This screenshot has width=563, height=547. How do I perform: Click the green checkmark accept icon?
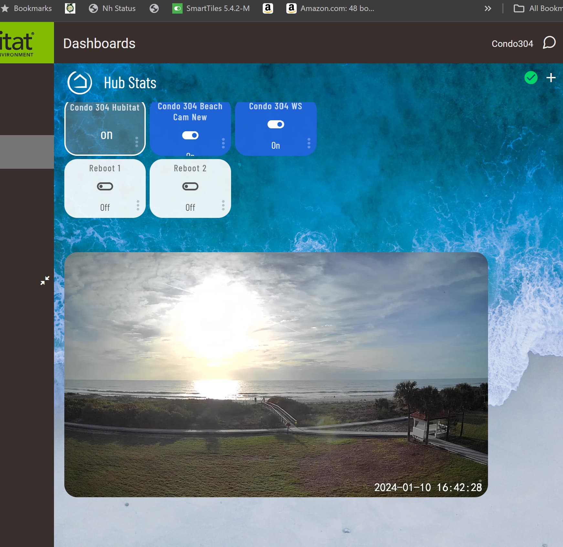point(531,78)
